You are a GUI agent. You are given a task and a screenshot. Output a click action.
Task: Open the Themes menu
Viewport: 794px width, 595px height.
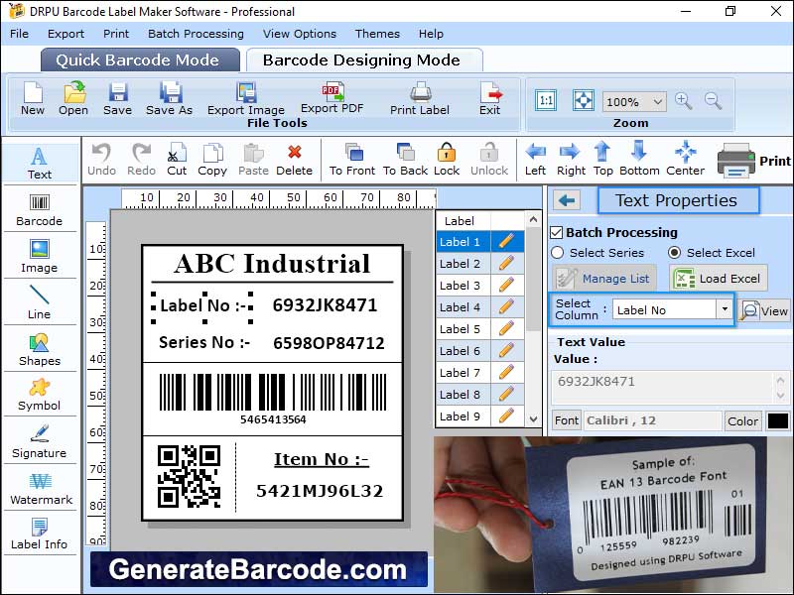click(377, 34)
